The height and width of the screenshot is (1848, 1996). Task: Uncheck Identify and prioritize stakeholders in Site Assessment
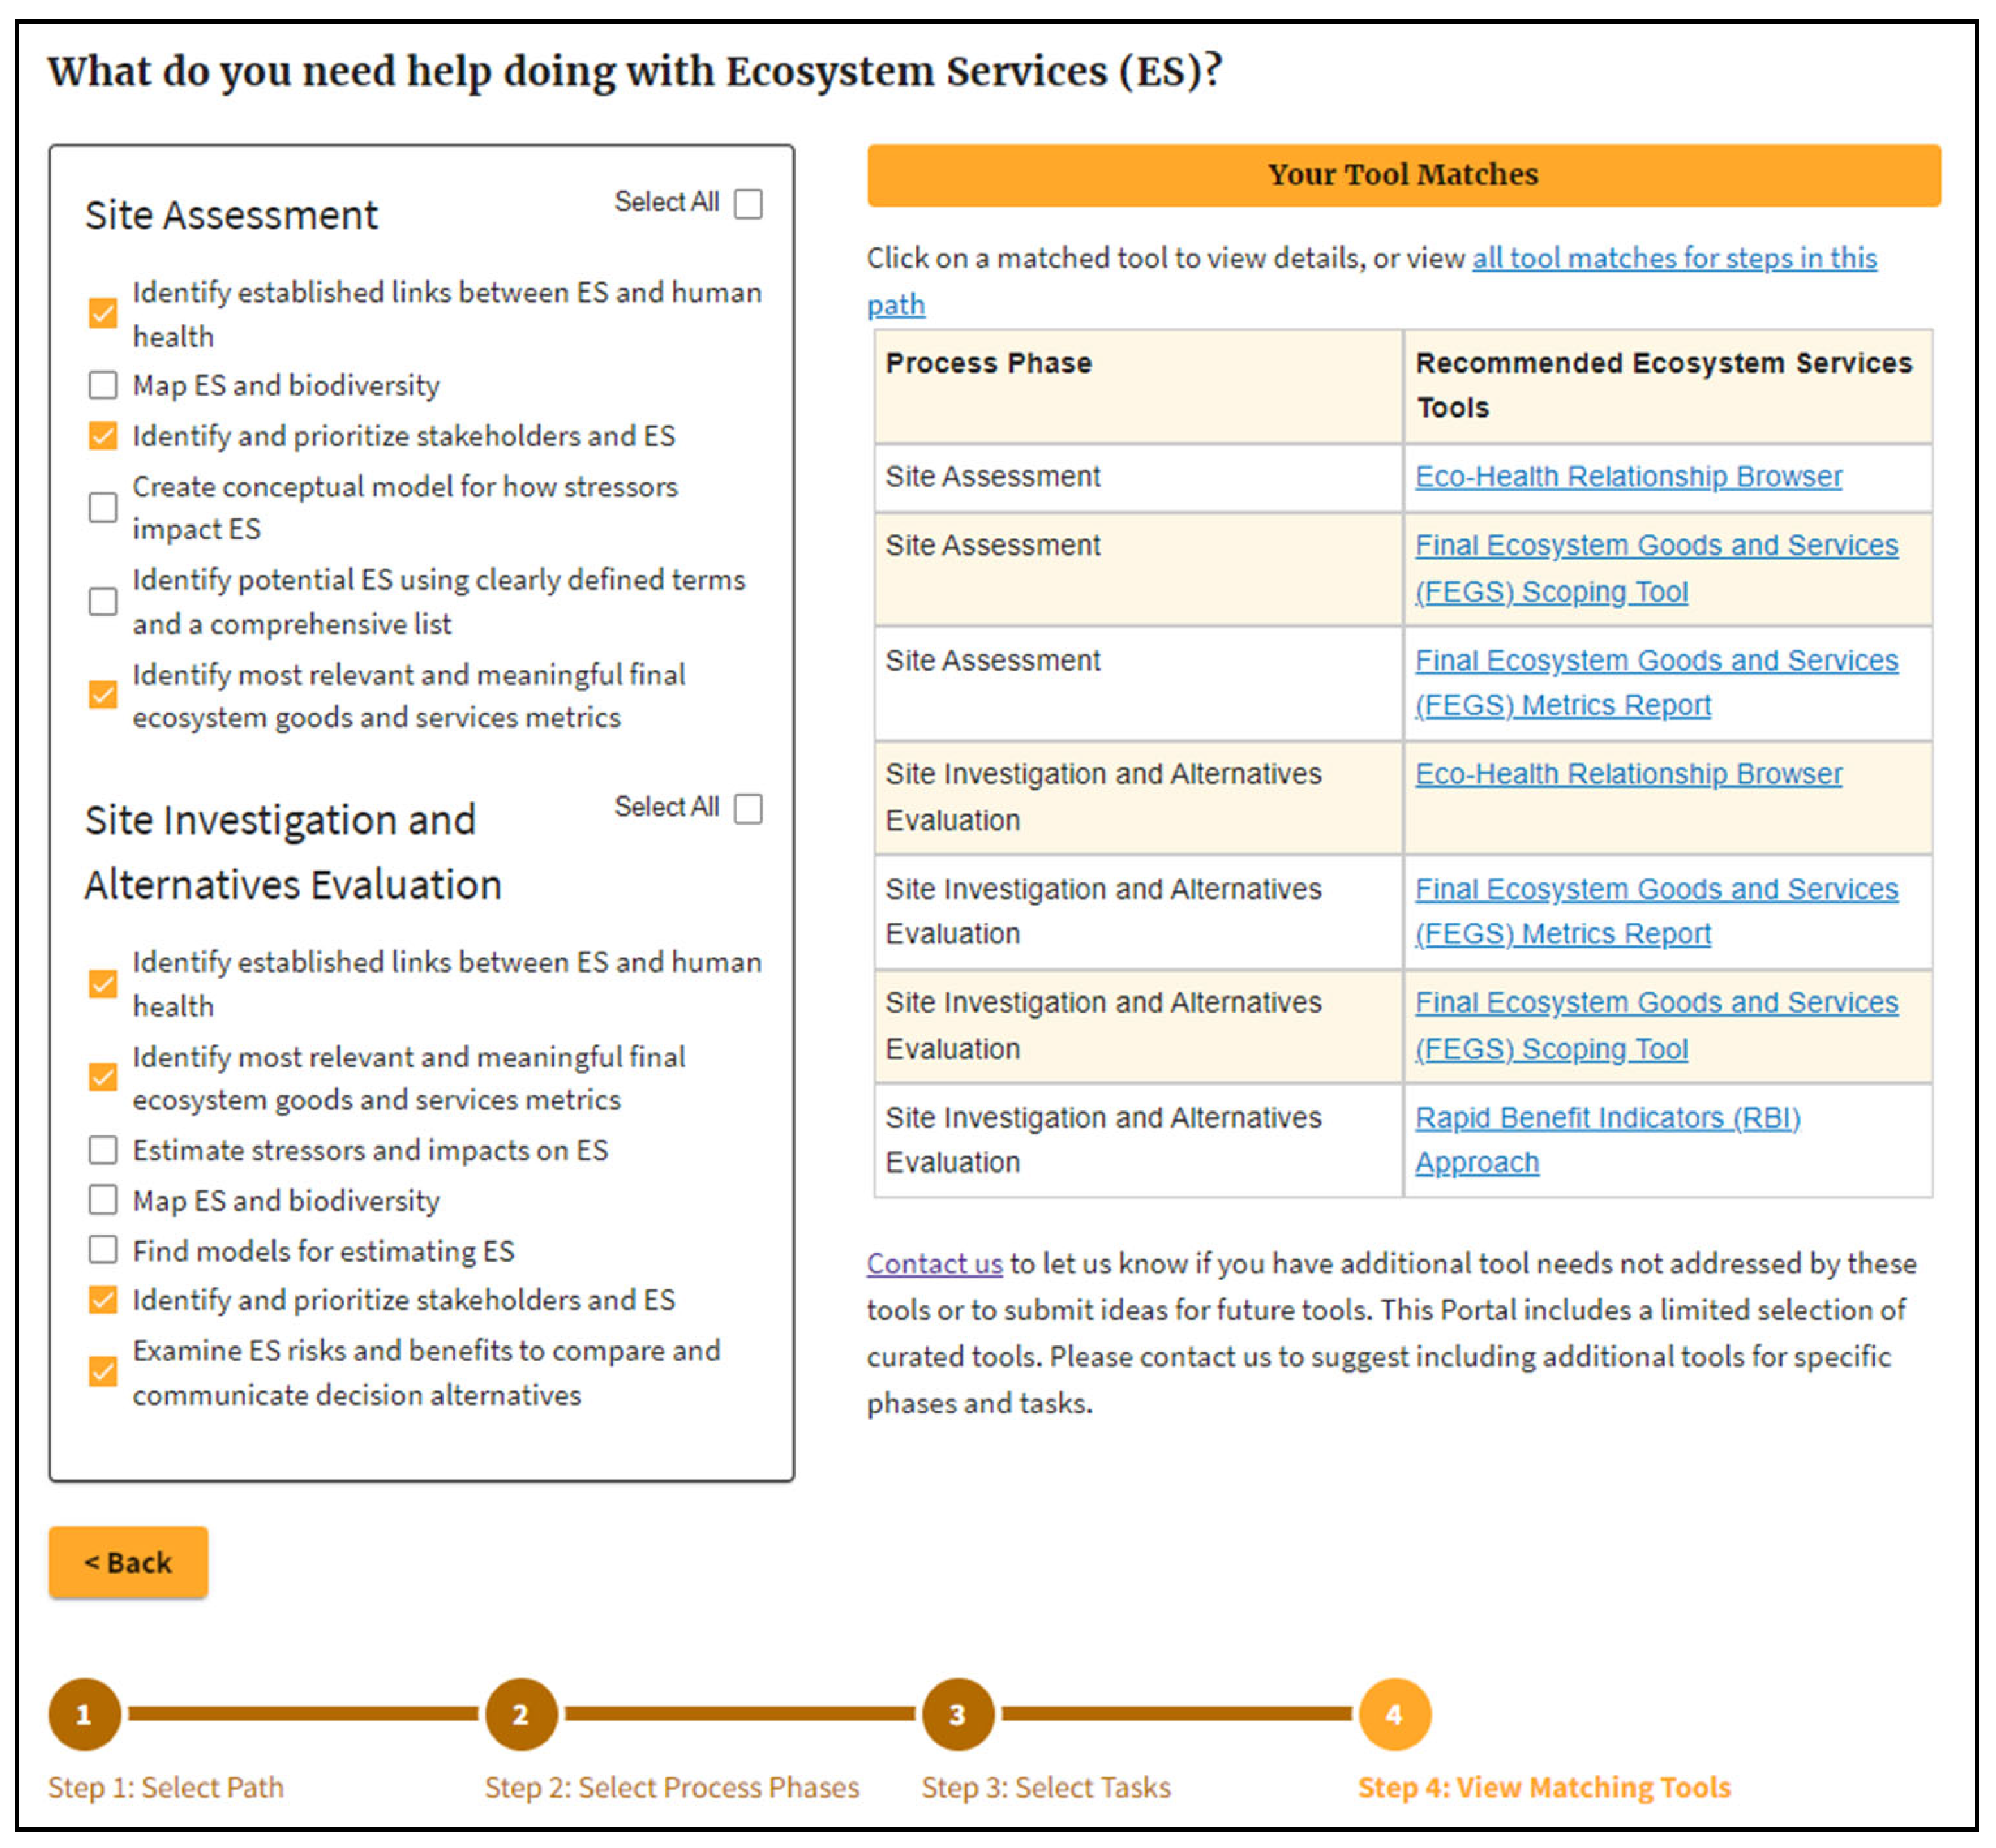(x=103, y=436)
